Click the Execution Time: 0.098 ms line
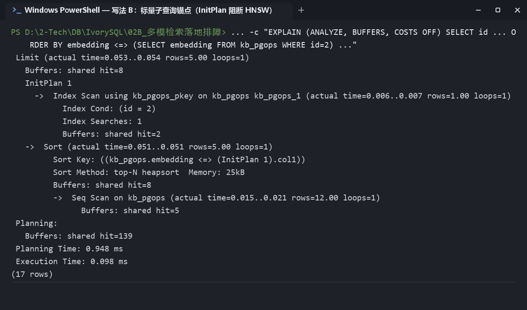The width and height of the screenshot is (527, 310). [72, 262]
